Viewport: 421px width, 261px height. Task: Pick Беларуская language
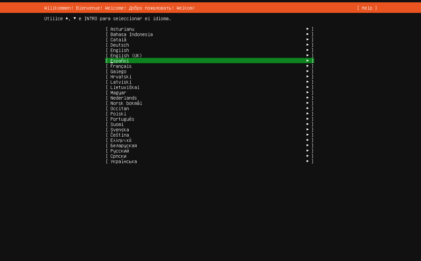tap(210, 146)
